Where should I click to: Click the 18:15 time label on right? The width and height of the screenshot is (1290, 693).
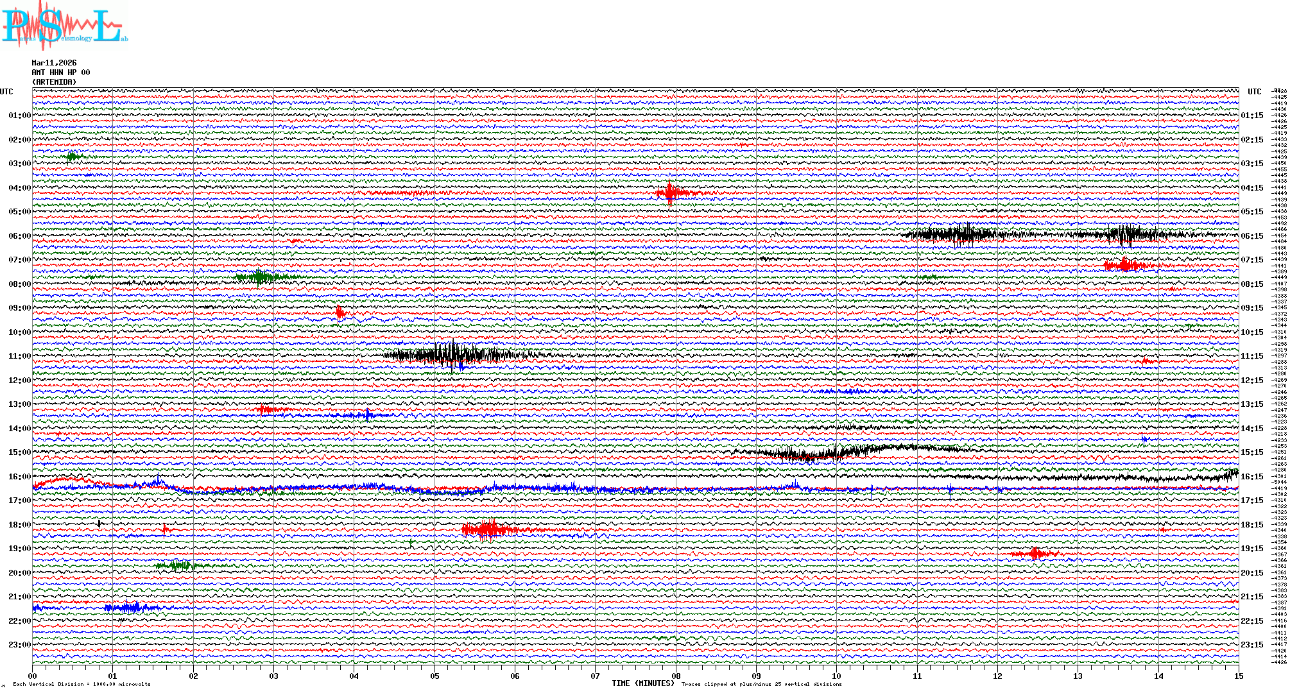1252,525
